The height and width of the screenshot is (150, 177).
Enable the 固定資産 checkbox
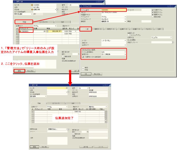coord(153,17)
